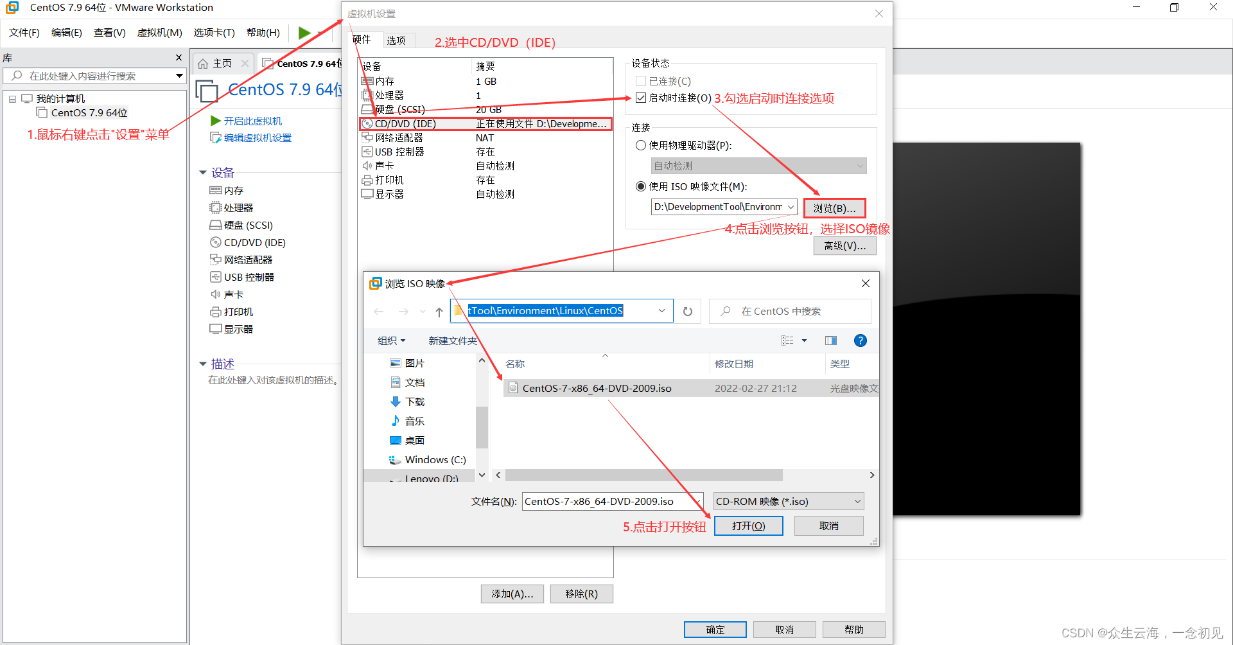Close the 主页 tab with its X
1233x645 pixels.
click(x=245, y=63)
